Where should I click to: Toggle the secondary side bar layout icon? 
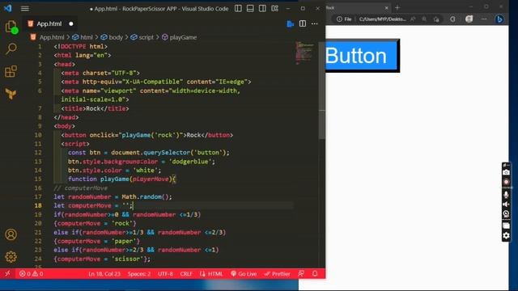262,9
